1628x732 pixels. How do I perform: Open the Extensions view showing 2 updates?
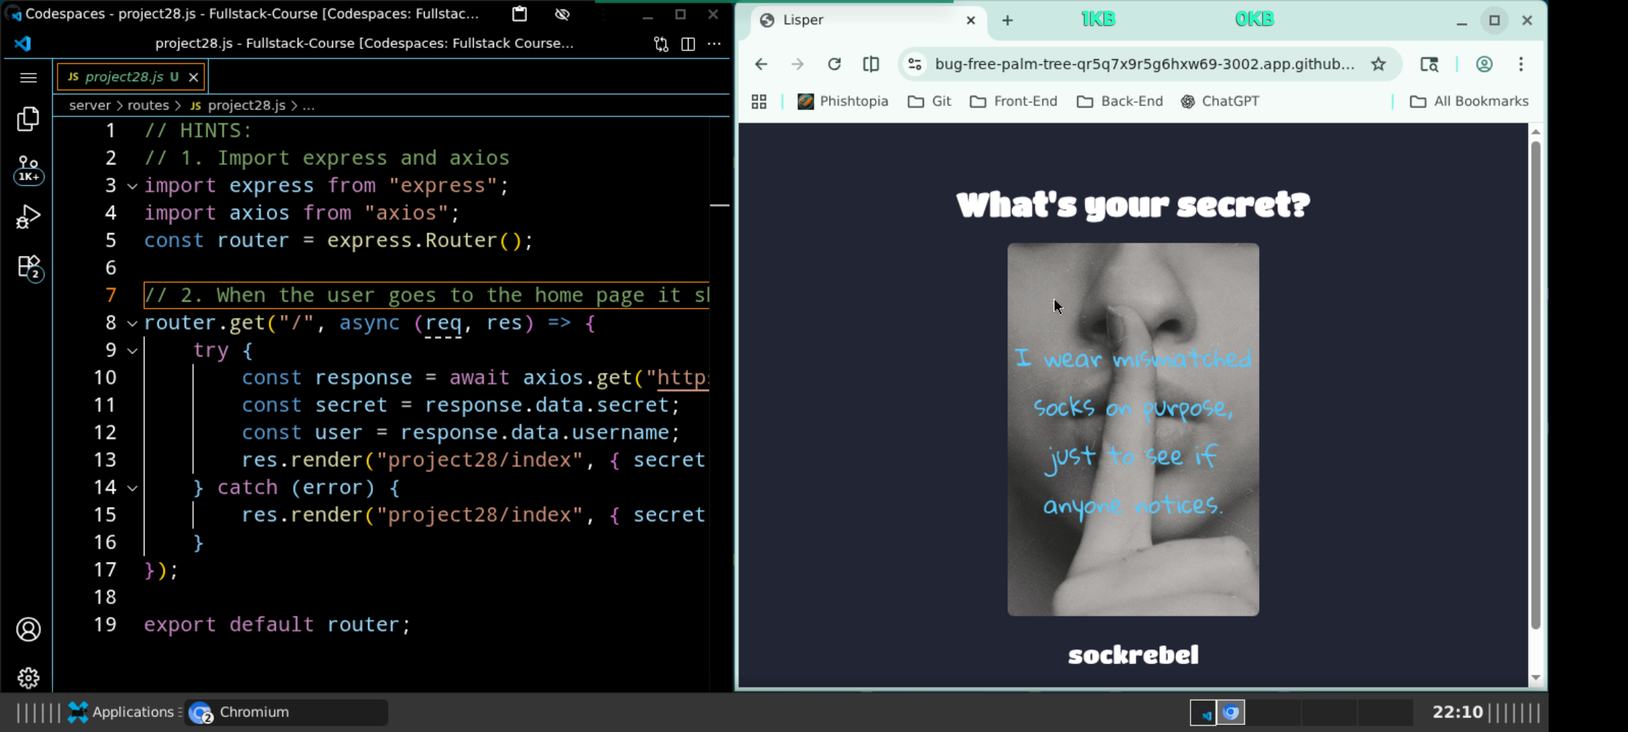coord(28,267)
